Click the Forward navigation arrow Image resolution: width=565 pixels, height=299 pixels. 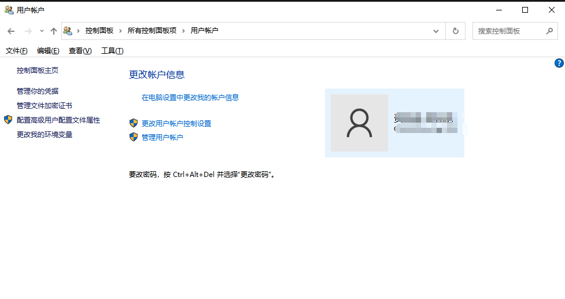tap(28, 31)
